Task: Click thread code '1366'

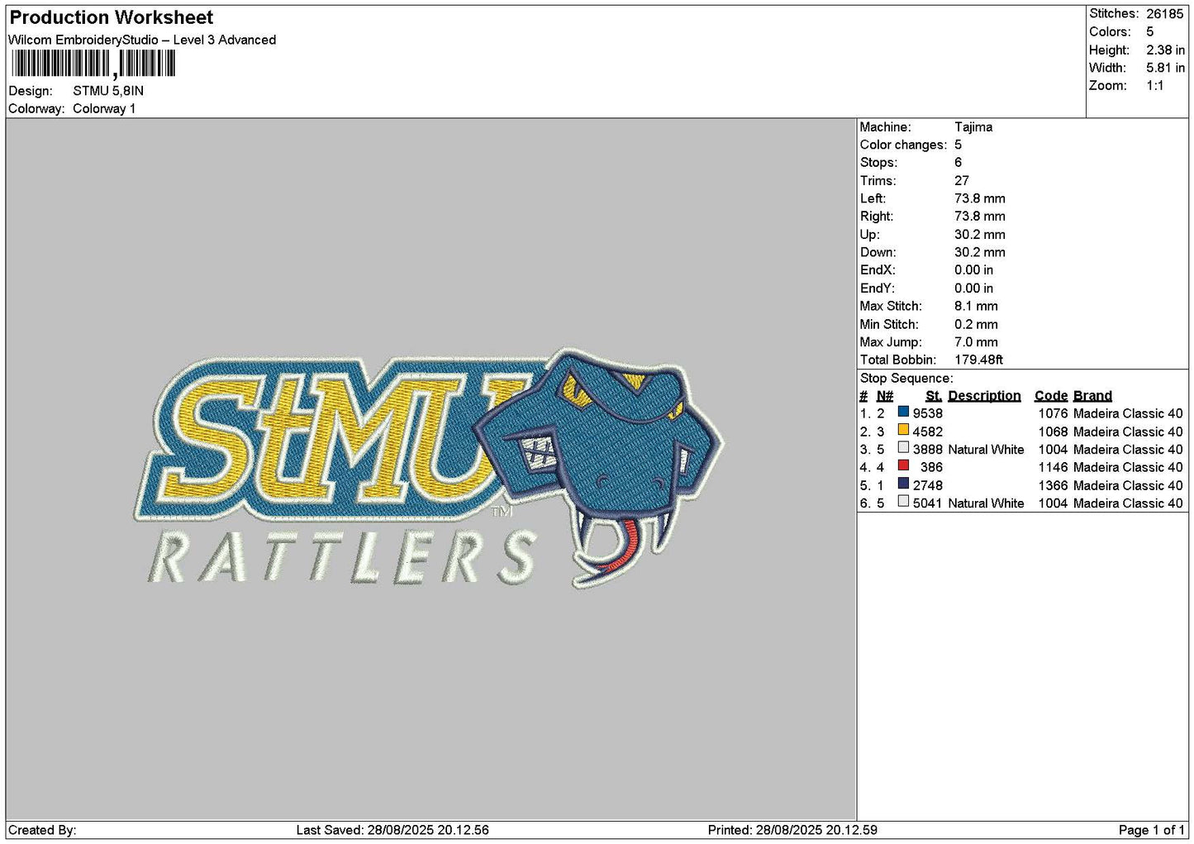Action: point(1054,486)
